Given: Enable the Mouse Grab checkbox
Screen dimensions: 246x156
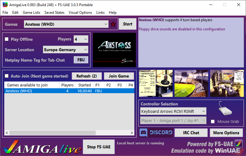Looking at the screenshot, I should point(213,121).
